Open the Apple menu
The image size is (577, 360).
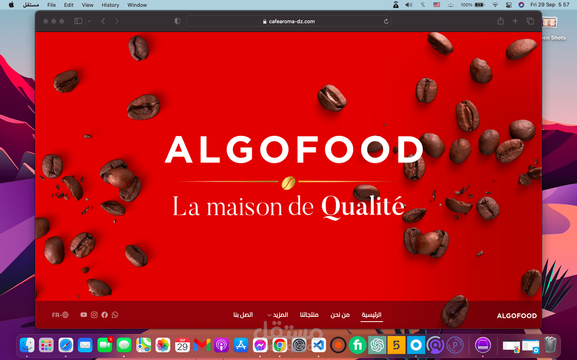[11, 5]
